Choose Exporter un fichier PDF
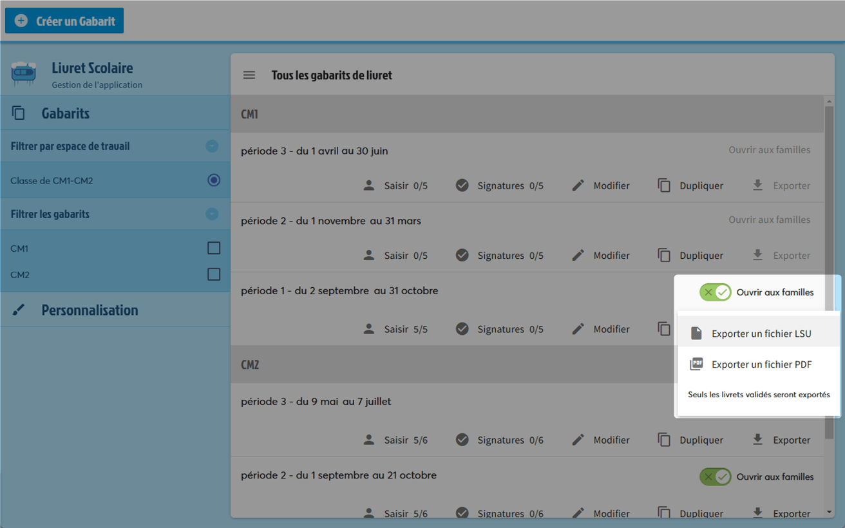This screenshot has height=528, width=845. (x=761, y=364)
